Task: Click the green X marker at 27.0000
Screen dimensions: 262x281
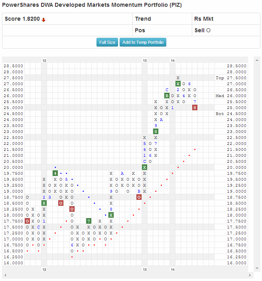Action: click(x=178, y=84)
